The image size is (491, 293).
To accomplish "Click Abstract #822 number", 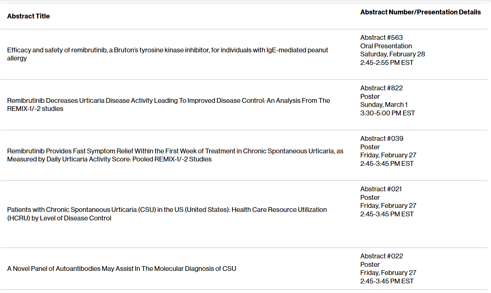I will [382, 88].
